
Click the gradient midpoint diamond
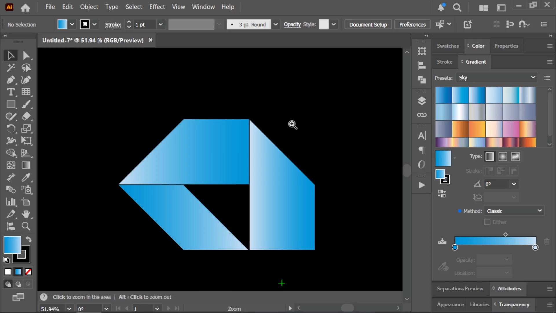tap(505, 234)
